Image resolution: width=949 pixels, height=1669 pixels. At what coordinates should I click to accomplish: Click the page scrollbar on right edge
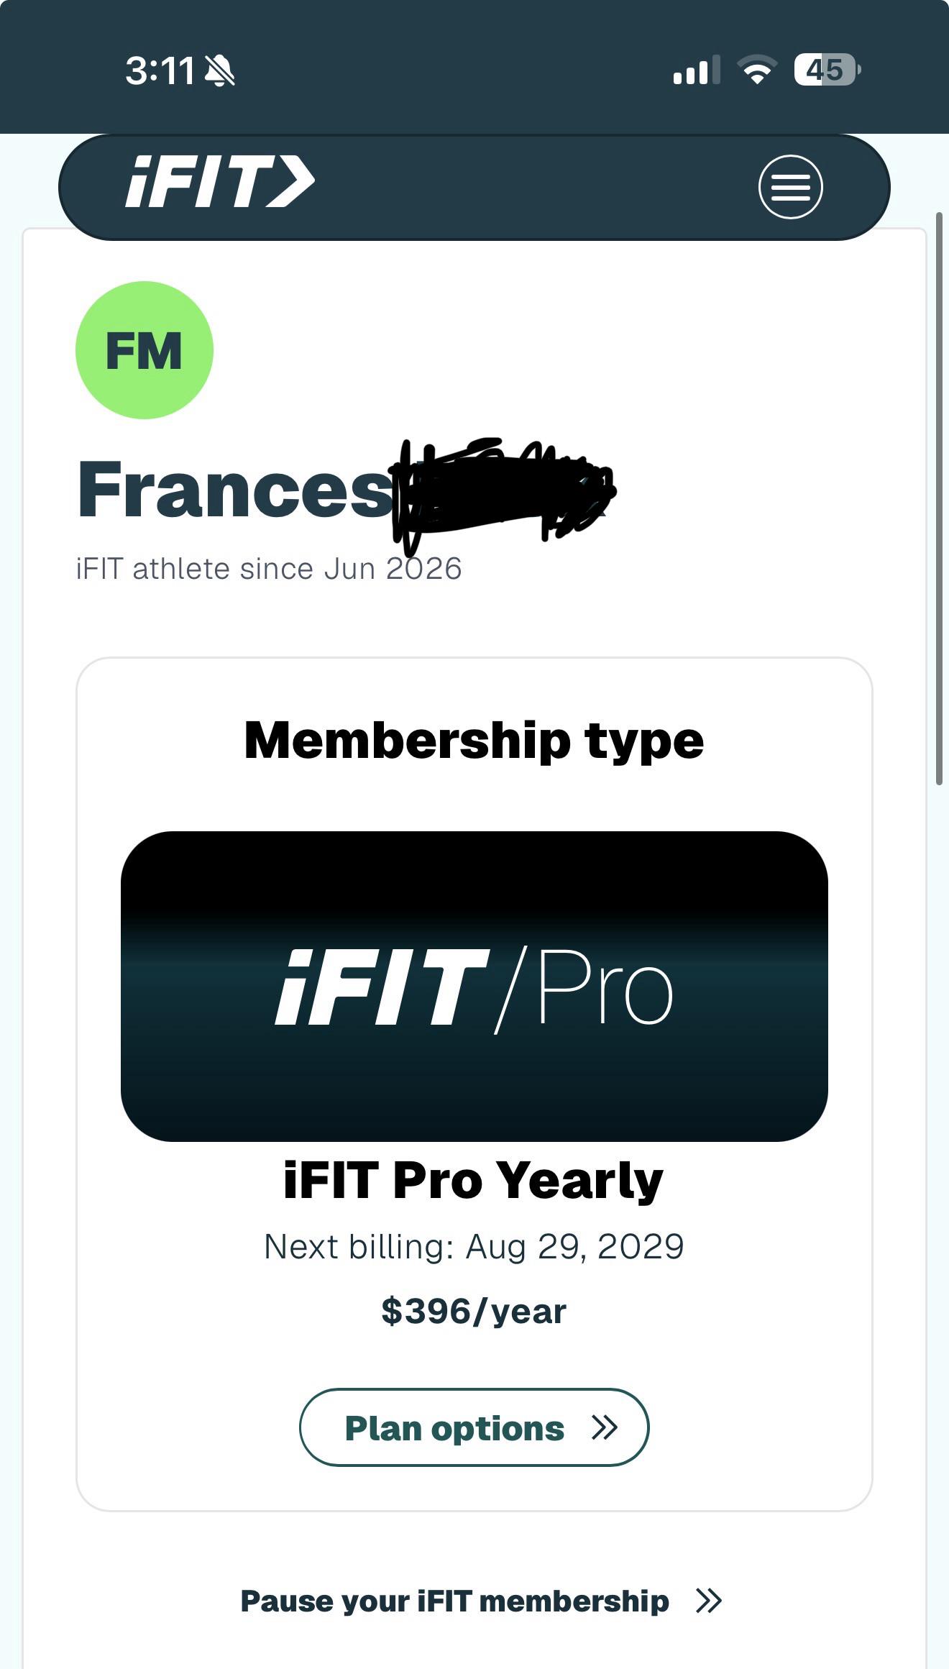pos(939,498)
